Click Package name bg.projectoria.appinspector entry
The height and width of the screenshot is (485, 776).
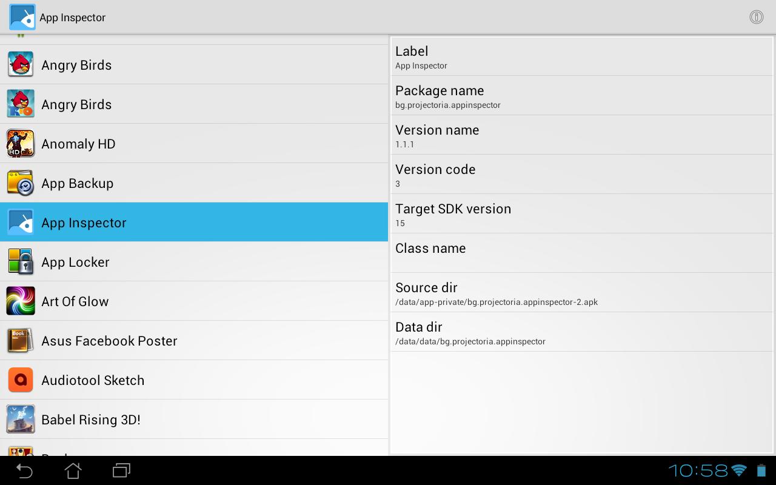click(x=582, y=95)
